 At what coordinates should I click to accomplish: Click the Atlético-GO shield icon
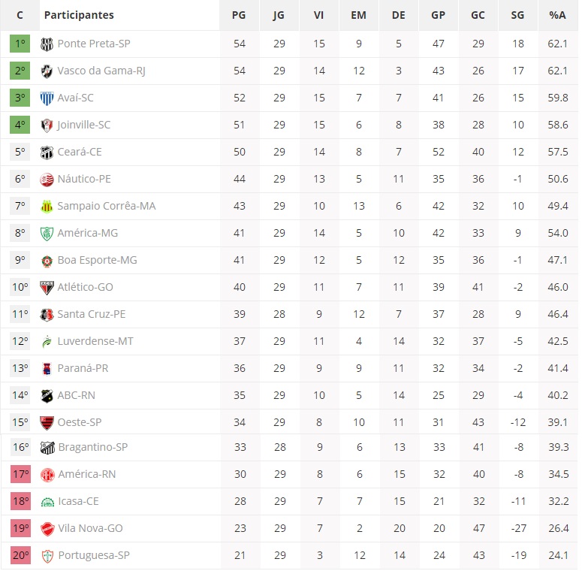point(47,288)
